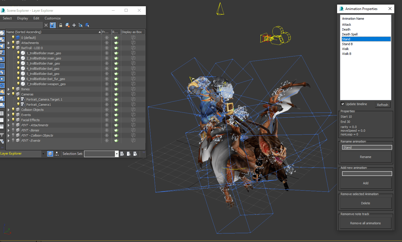Collapse the BatTroll - LOD 0 layer

click(x=9, y=48)
